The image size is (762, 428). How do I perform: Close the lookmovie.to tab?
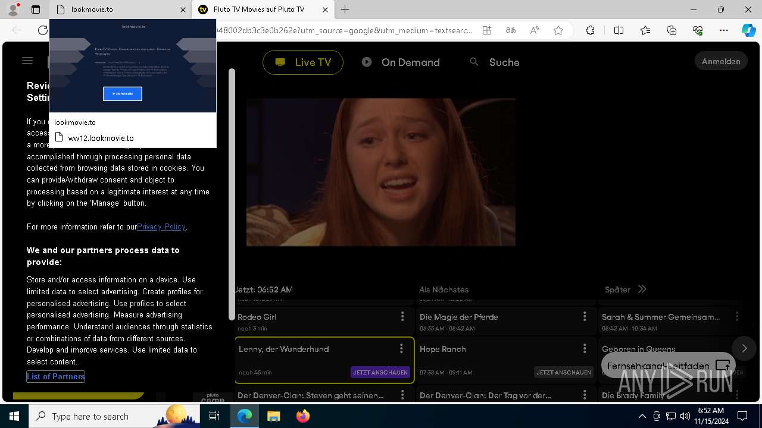pos(183,10)
